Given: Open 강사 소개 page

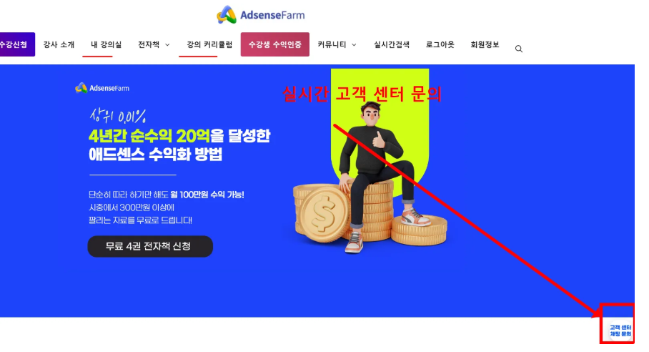Looking at the screenshot, I should (x=59, y=44).
